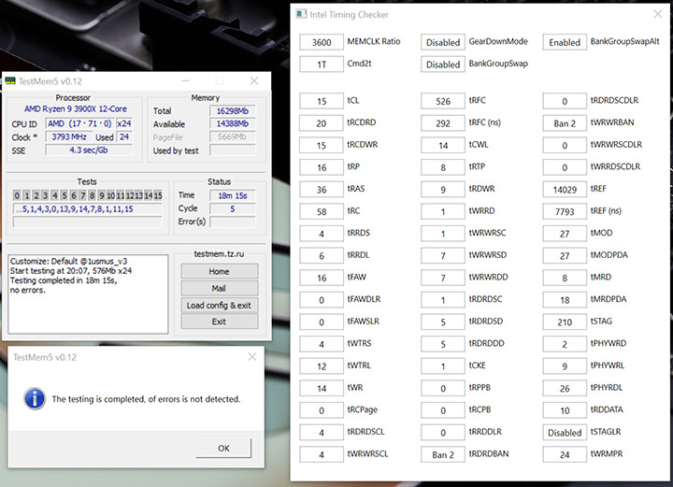Click the tCL value field
Screen dimensions: 673x487
pyautogui.click(x=322, y=101)
